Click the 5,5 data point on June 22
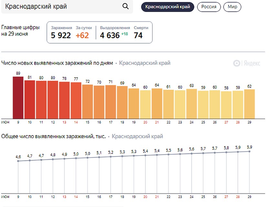Screen dimensions: 272x207 [168, 154]
